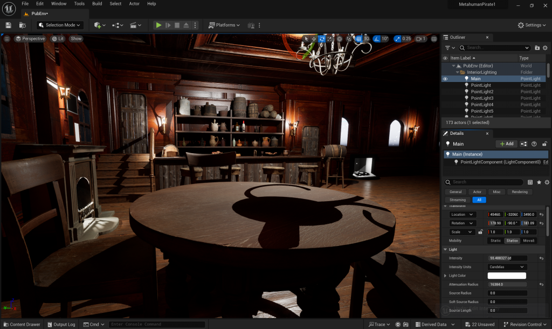The height and width of the screenshot is (329, 552).
Task: Toggle the world/local coordinate system icon
Action: pyautogui.click(x=340, y=39)
